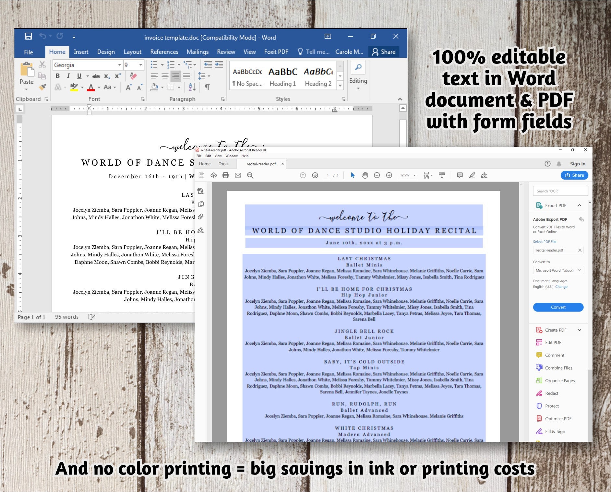Click the Sort A-Z icon in Word
The height and width of the screenshot is (492, 611).
(192, 87)
